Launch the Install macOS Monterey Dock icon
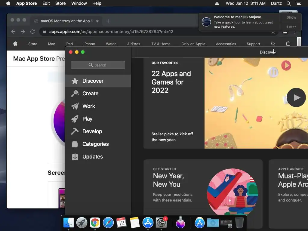This screenshot has width=308, height=231. point(180,223)
